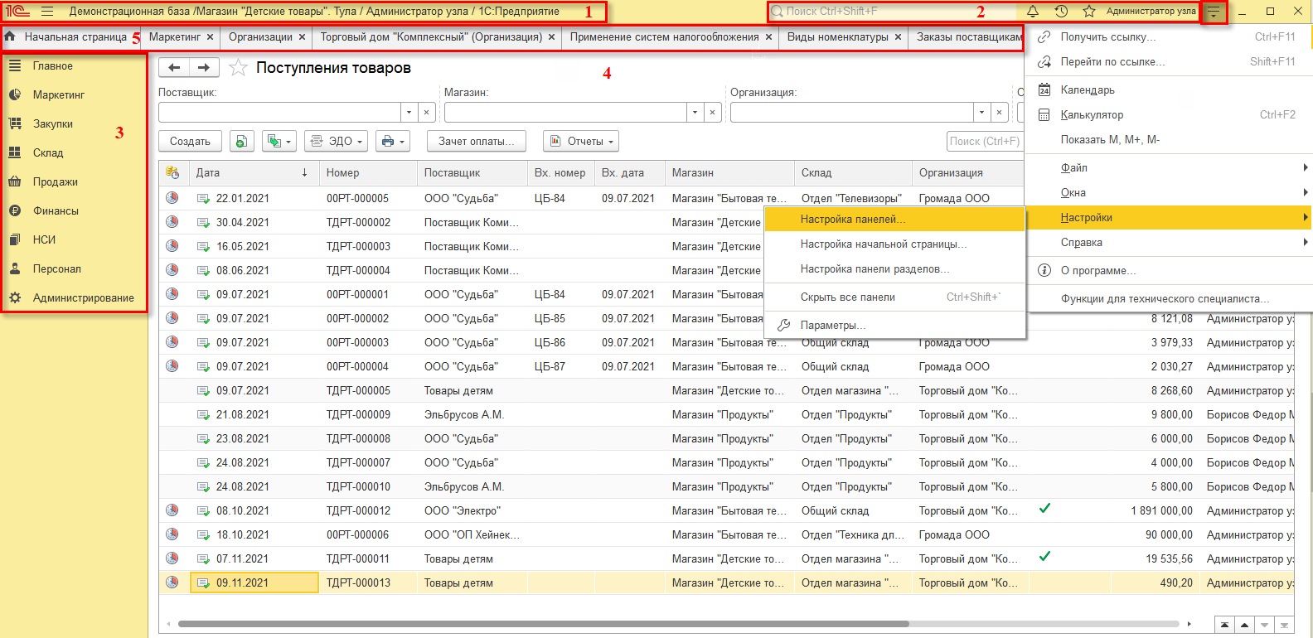Viewport: 1313px width, 638px height.
Task: Select Настройка панели разделов menu entry
Action: [894, 269]
